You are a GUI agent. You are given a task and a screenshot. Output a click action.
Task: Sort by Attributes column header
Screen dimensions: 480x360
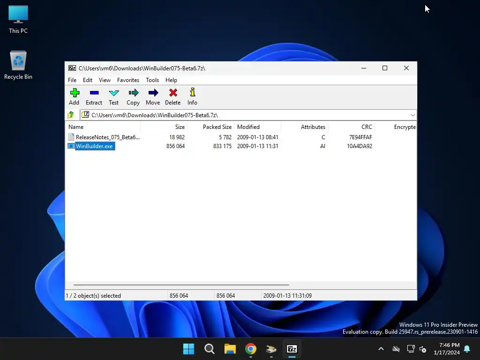click(305, 127)
